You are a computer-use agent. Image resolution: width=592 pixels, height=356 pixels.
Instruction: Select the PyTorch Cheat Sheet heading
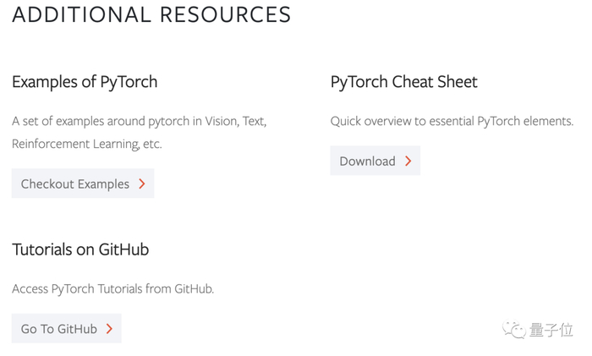[403, 82]
